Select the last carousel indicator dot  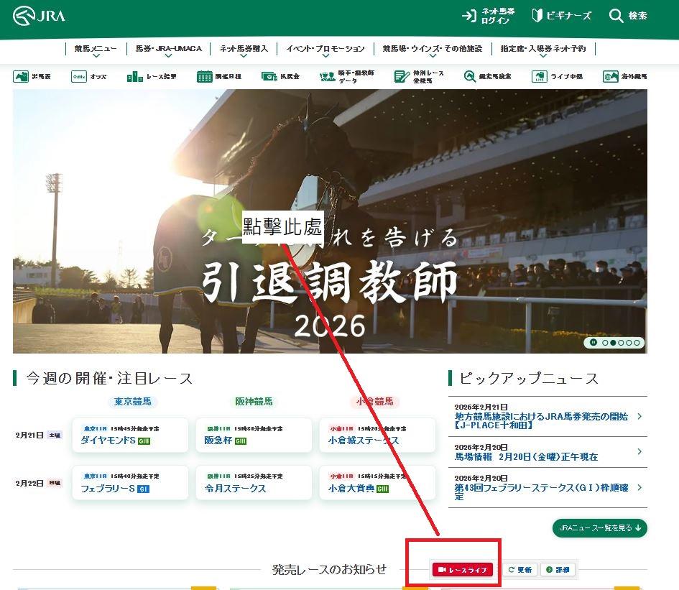coord(637,343)
